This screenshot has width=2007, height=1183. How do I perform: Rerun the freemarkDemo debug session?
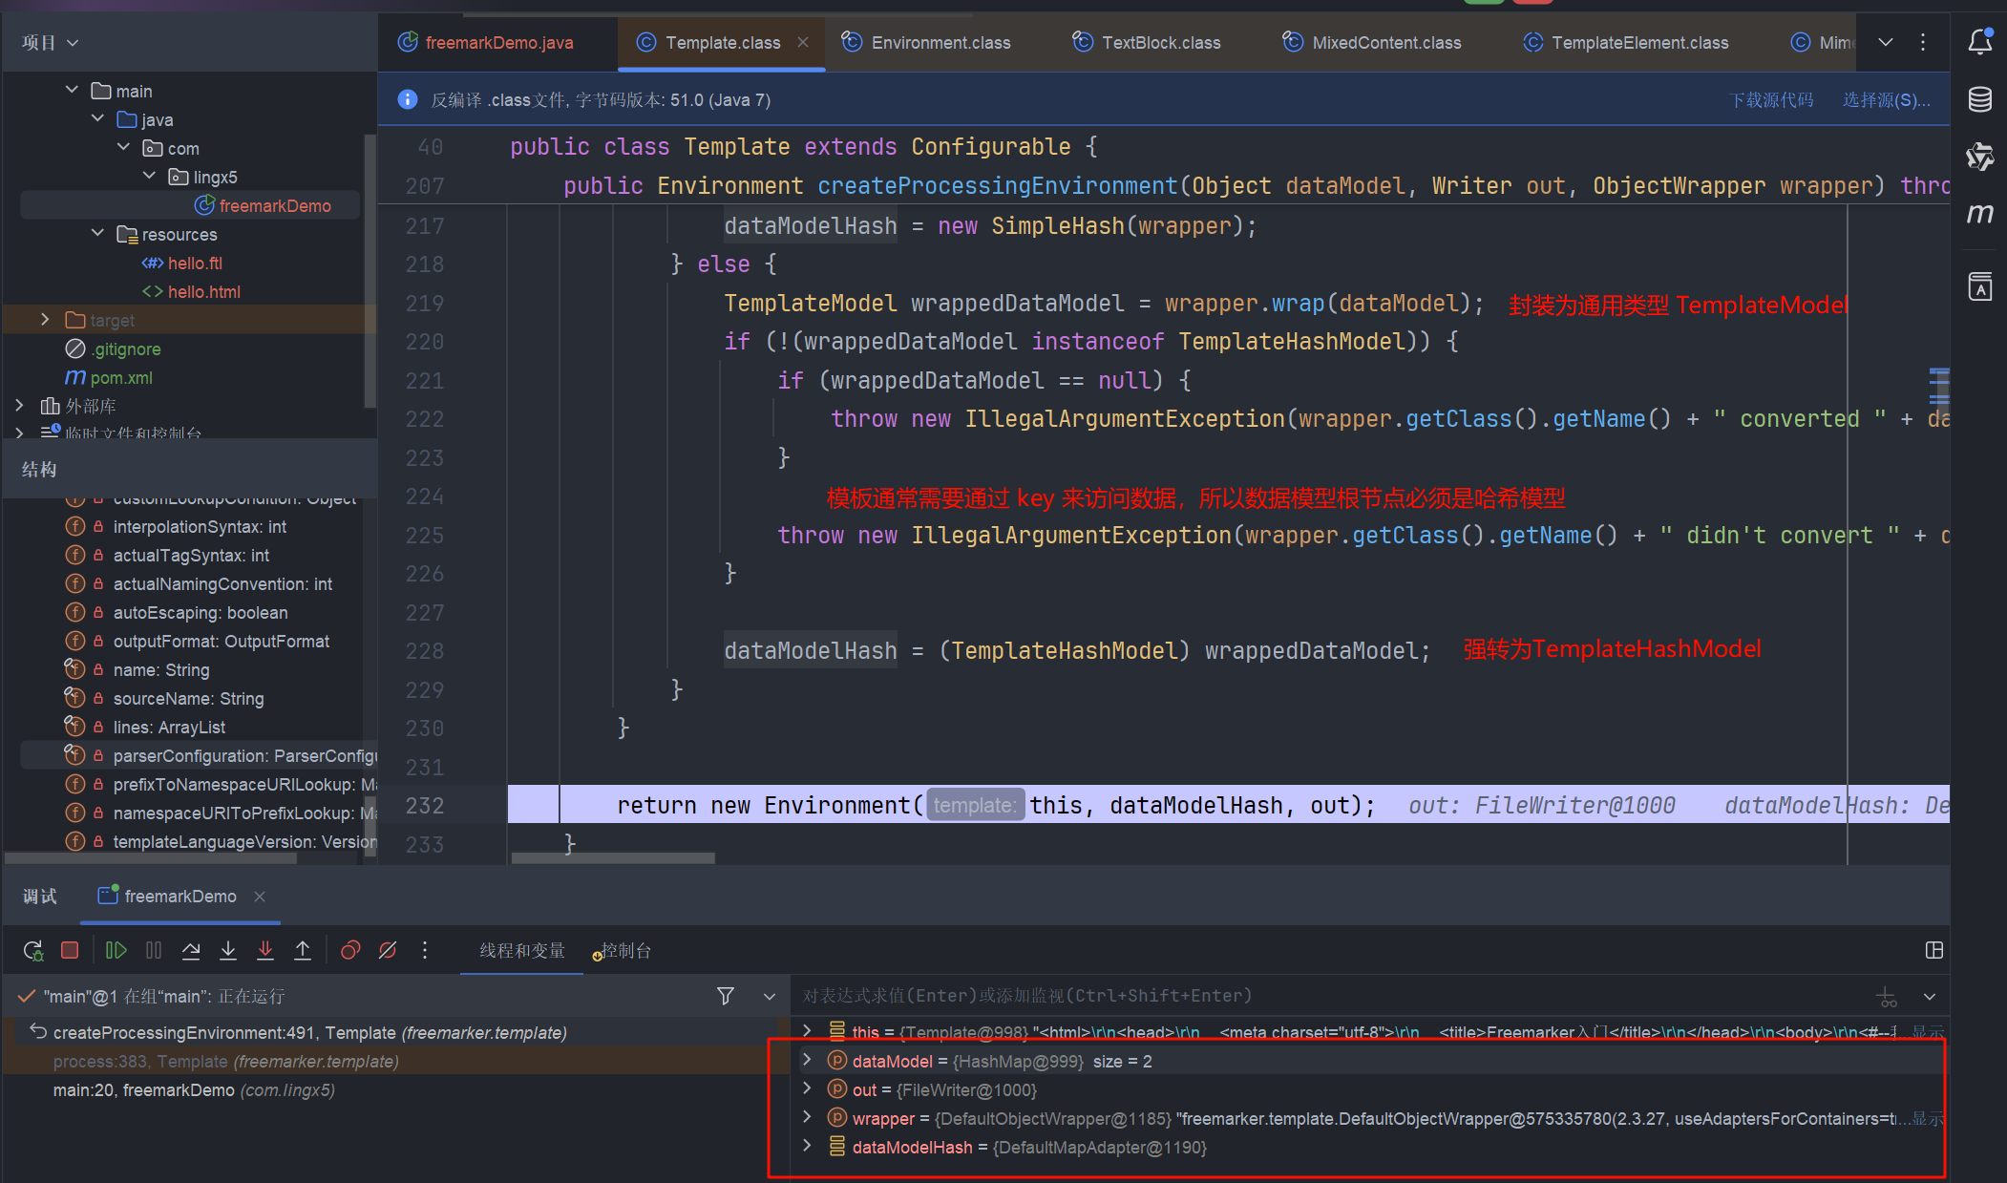tap(32, 950)
